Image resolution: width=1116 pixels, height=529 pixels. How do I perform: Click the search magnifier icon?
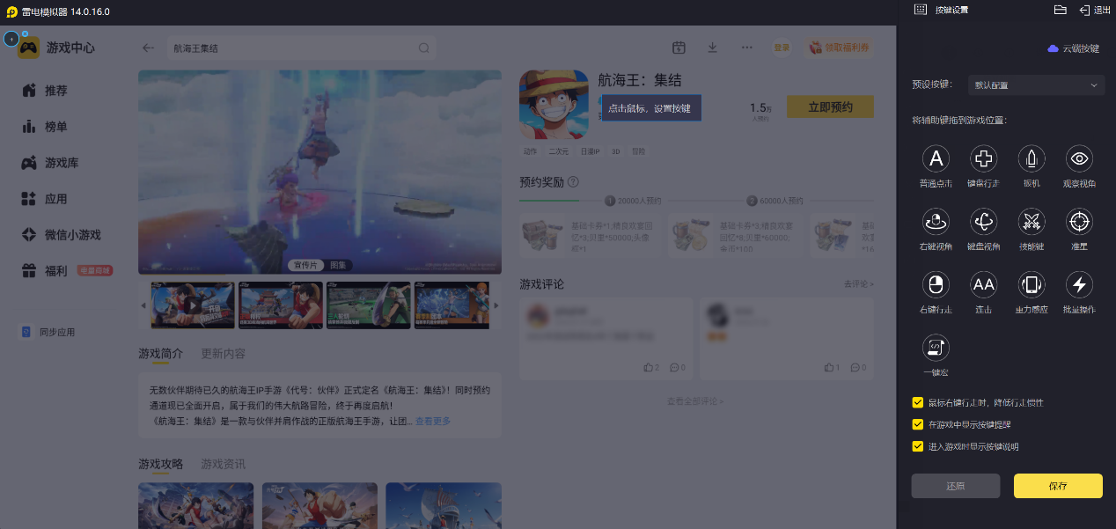point(424,48)
